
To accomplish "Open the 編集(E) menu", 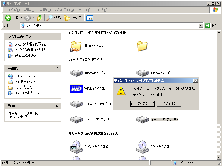I will click(x=29, y=10).
